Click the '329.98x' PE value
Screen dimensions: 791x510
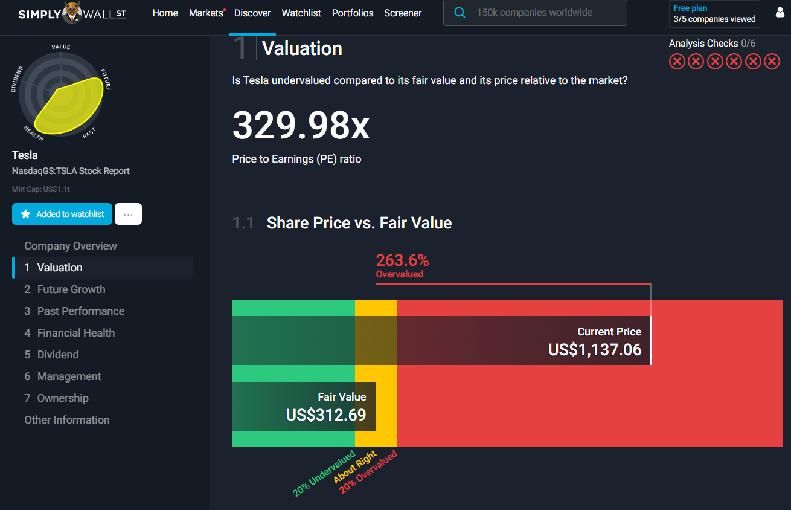301,126
